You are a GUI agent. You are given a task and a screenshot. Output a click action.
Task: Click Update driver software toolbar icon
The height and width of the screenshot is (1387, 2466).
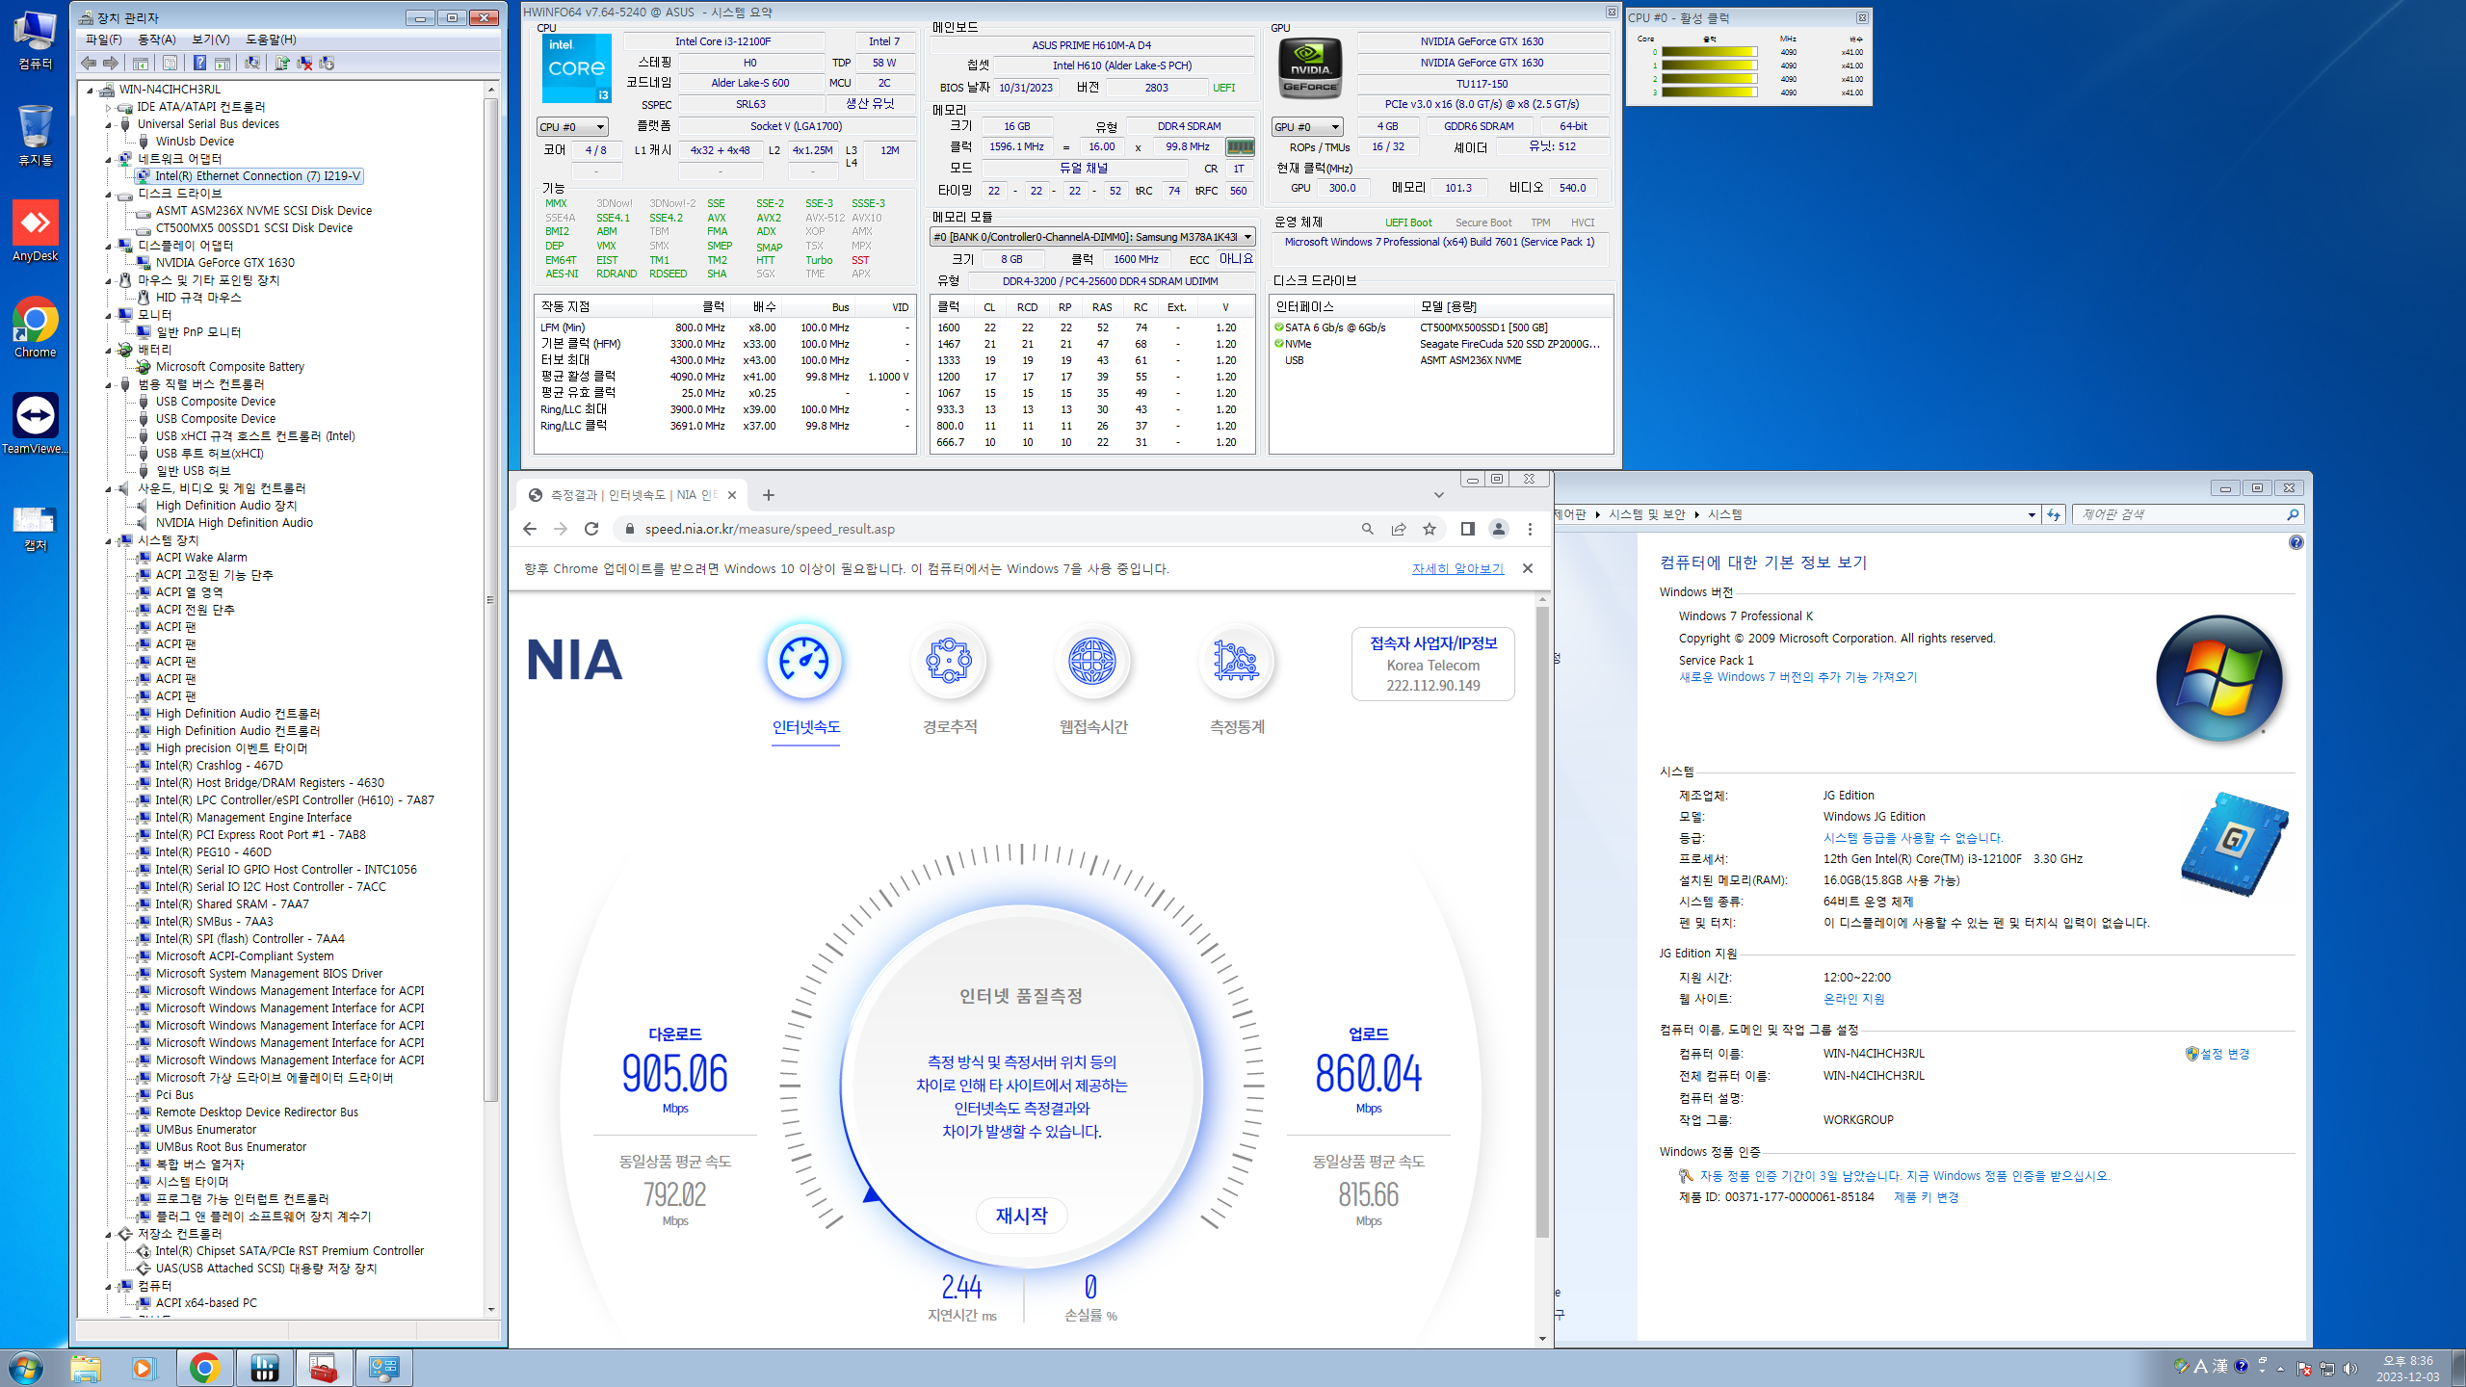coord(282,64)
